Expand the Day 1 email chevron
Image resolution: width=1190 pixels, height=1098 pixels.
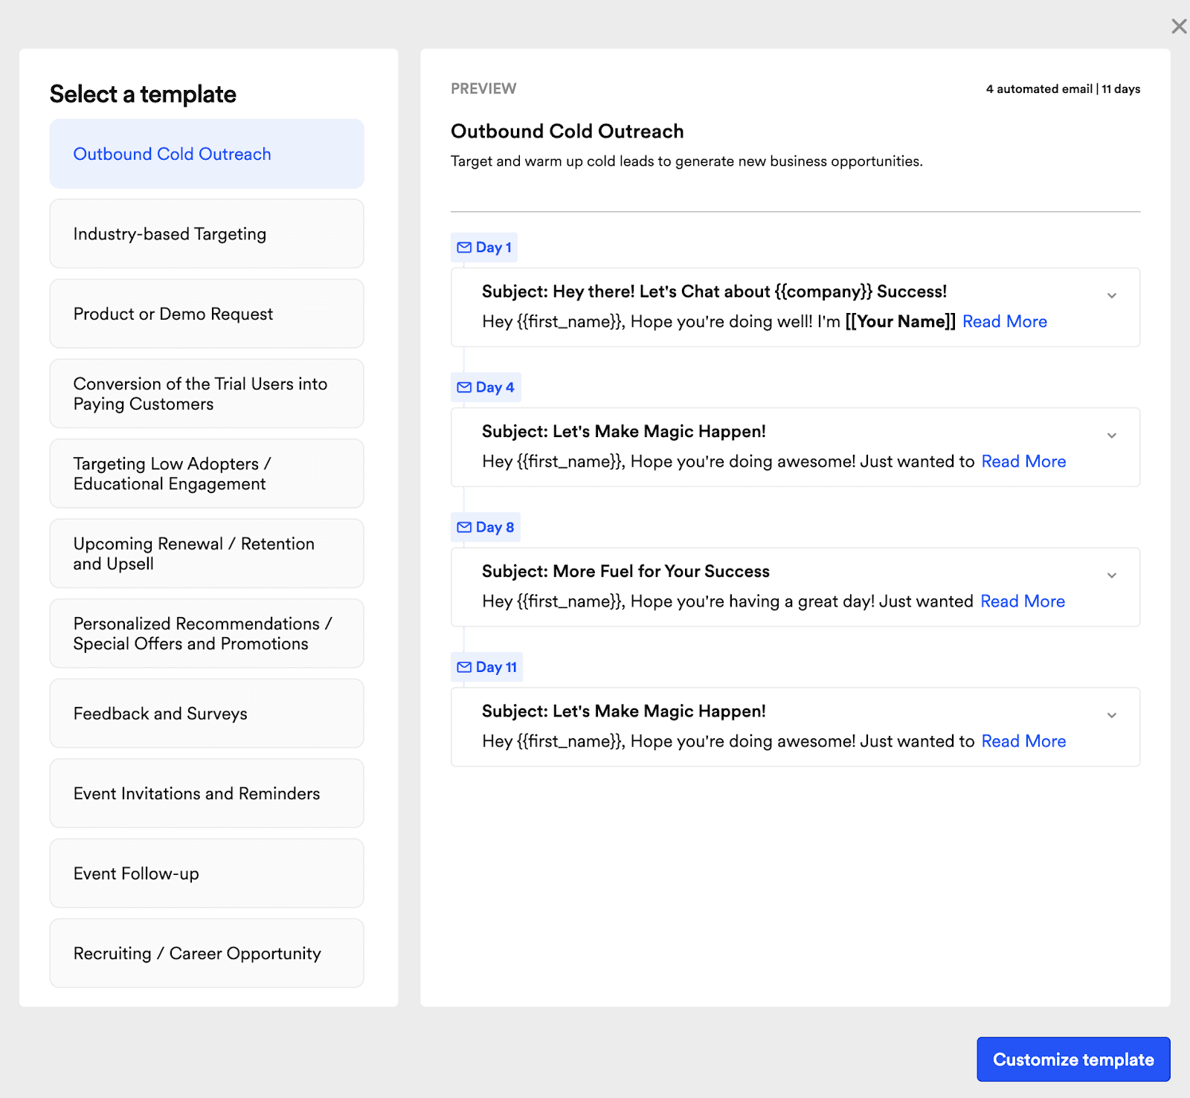[x=1112, y=296]
